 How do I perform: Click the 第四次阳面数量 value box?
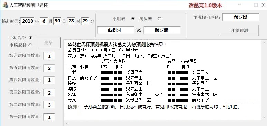point(49,80)
